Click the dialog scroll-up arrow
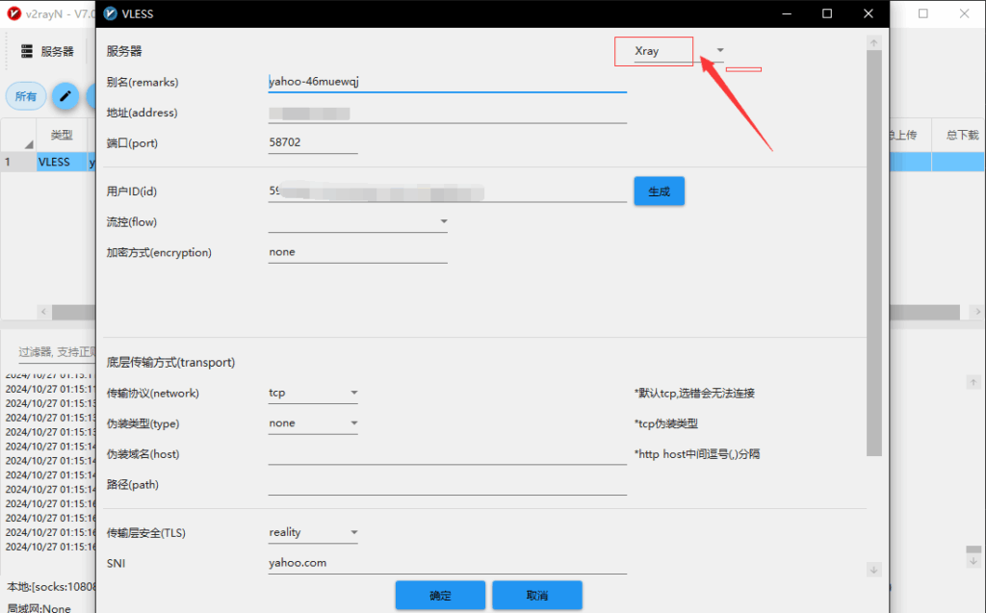The image size is (986, 613). (874, 43)
